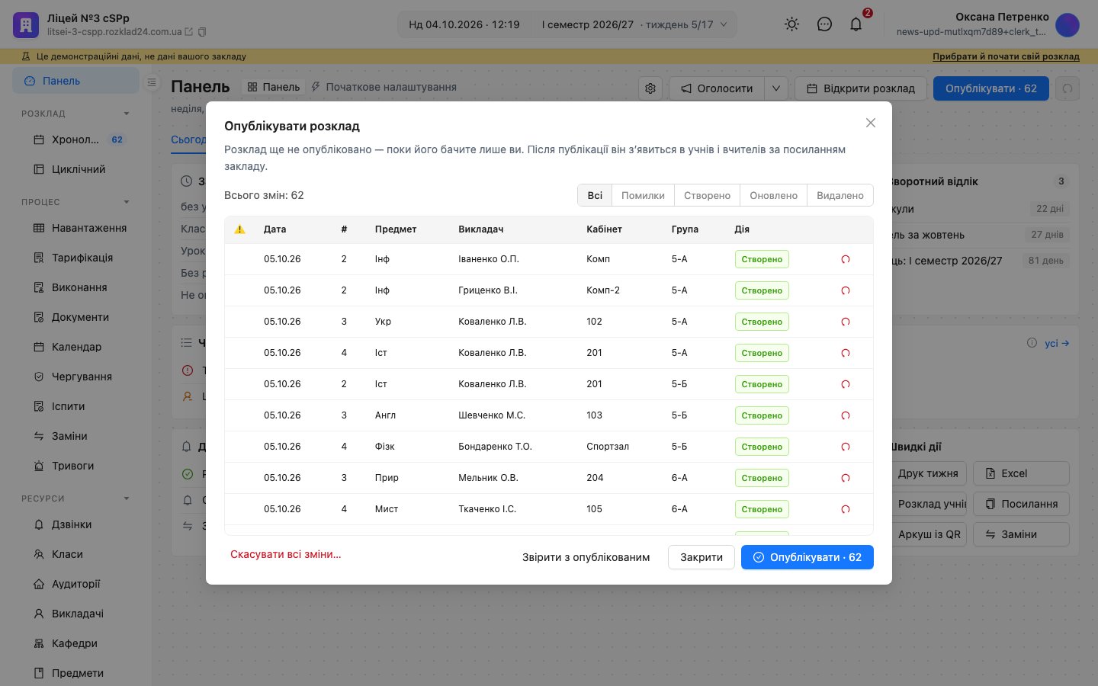The width and height of the screenshot is (1098, 686).
Task: Click the warning column header icon
Action: coord(239,229)
